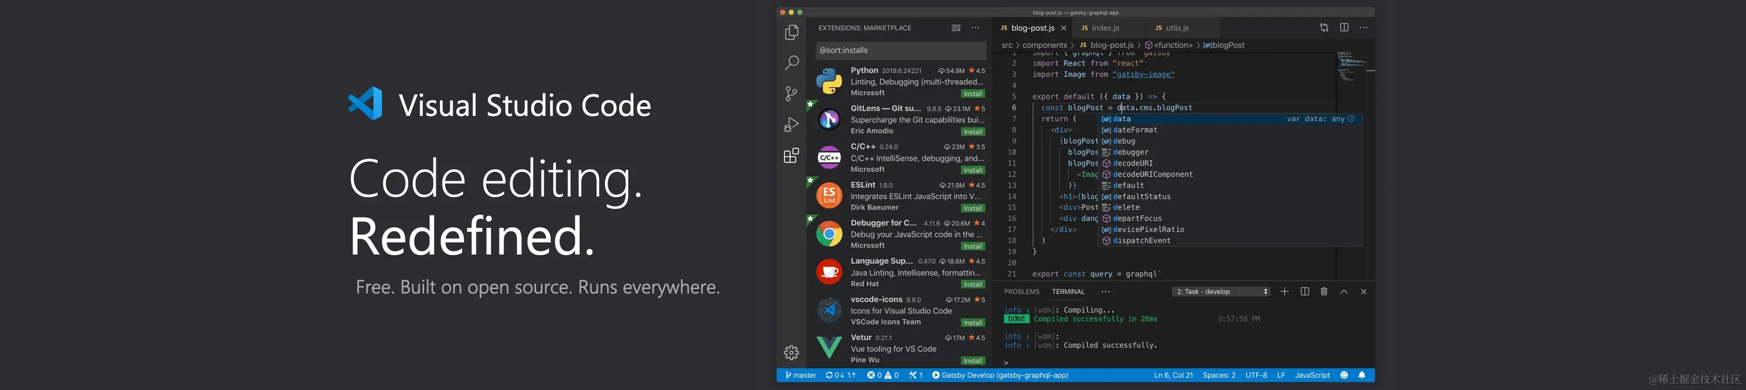Install the Vetur extension
The height and width of the screenshot is (390, 1746).
click(973, 361)
